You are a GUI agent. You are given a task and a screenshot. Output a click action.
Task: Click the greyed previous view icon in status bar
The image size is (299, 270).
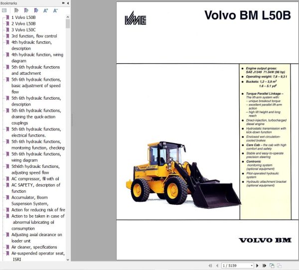[279, 266]
